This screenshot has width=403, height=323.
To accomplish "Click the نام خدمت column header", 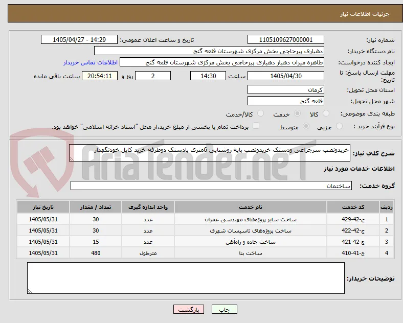I will (251, 207).
